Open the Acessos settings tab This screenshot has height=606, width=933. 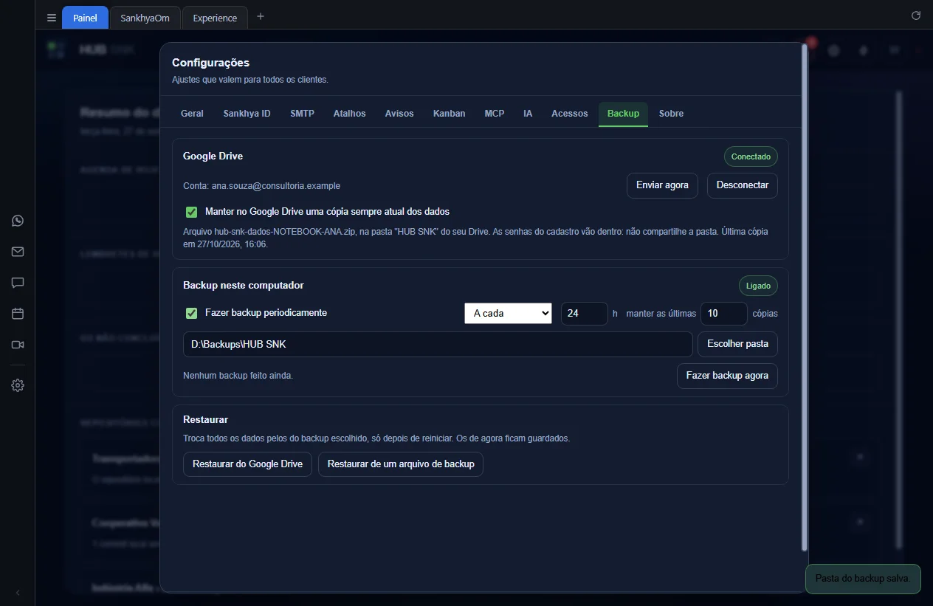click(x=569, y=114)
